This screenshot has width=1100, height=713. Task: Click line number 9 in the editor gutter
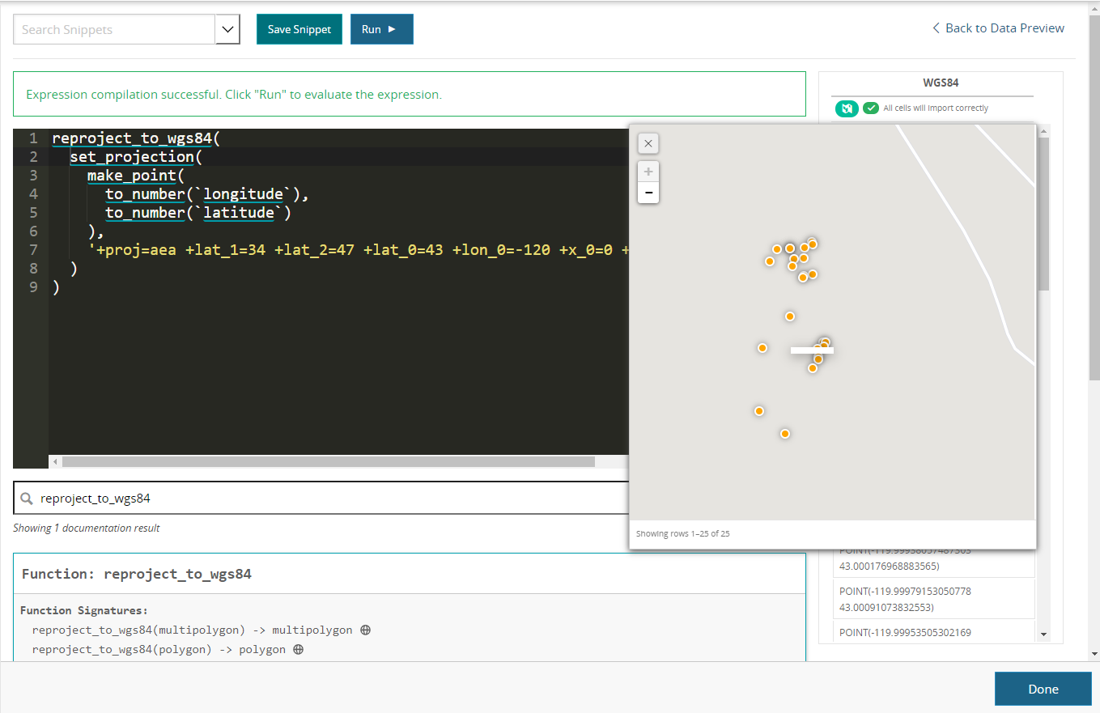pos(33,286)
